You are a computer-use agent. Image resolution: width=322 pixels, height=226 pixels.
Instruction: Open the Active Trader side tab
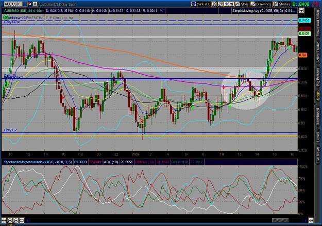point(318,52)
